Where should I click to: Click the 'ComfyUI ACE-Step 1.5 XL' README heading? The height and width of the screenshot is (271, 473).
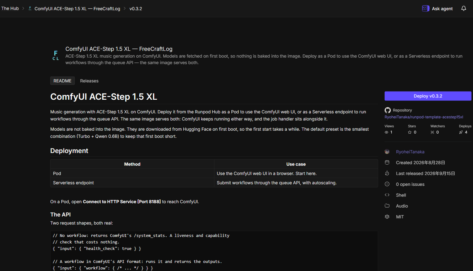pos(103,97)
